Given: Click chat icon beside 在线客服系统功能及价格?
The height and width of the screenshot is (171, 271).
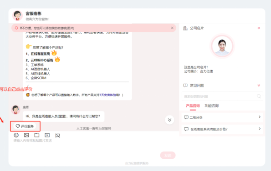Looking at the screenshot, I should [186, 129].
